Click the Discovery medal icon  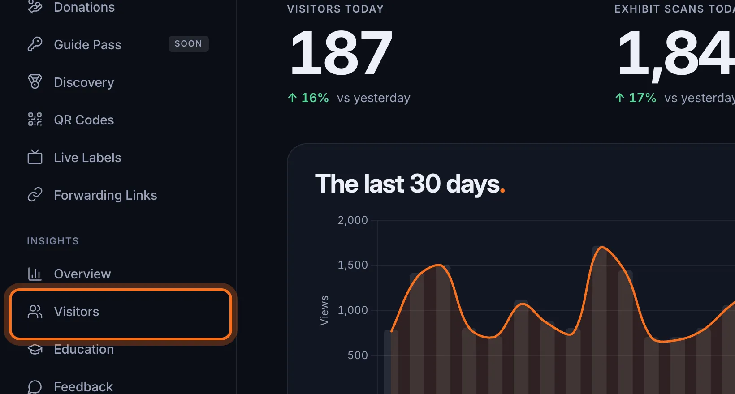coord(35,82)
